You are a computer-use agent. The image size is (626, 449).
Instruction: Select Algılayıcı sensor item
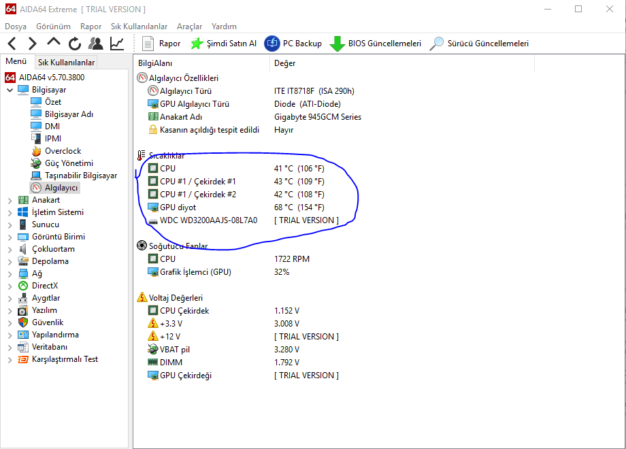coord(61,188)
